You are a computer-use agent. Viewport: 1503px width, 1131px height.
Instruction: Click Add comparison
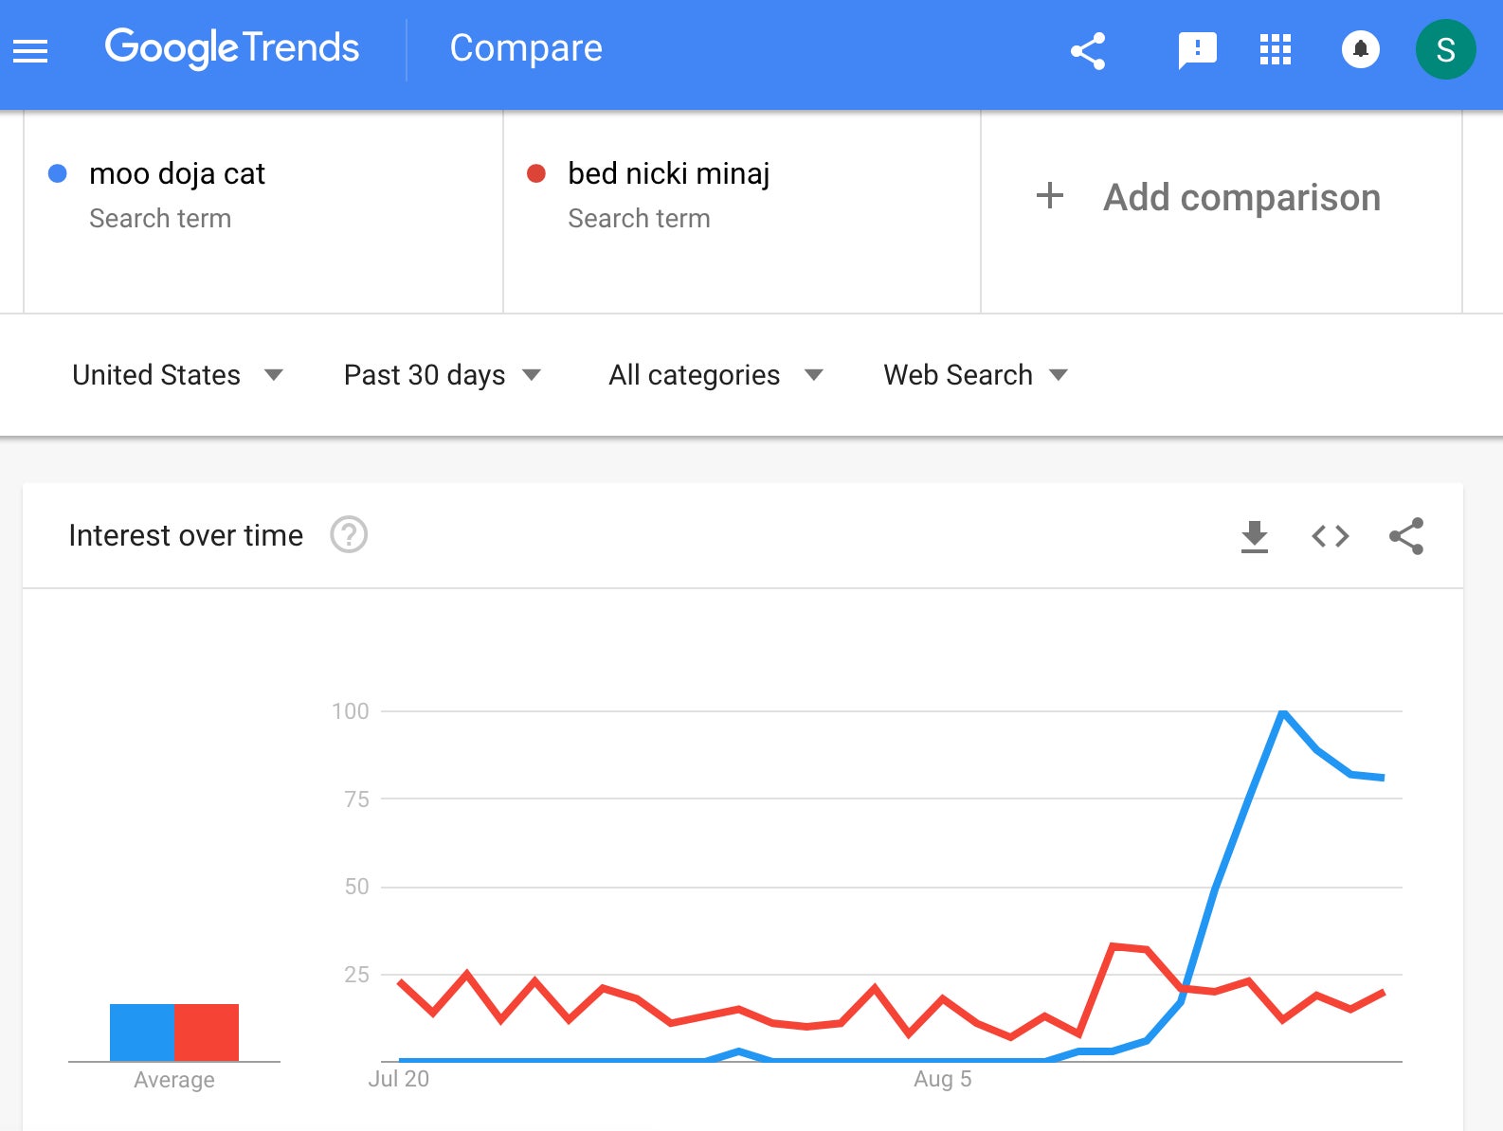coord(1207,197)
